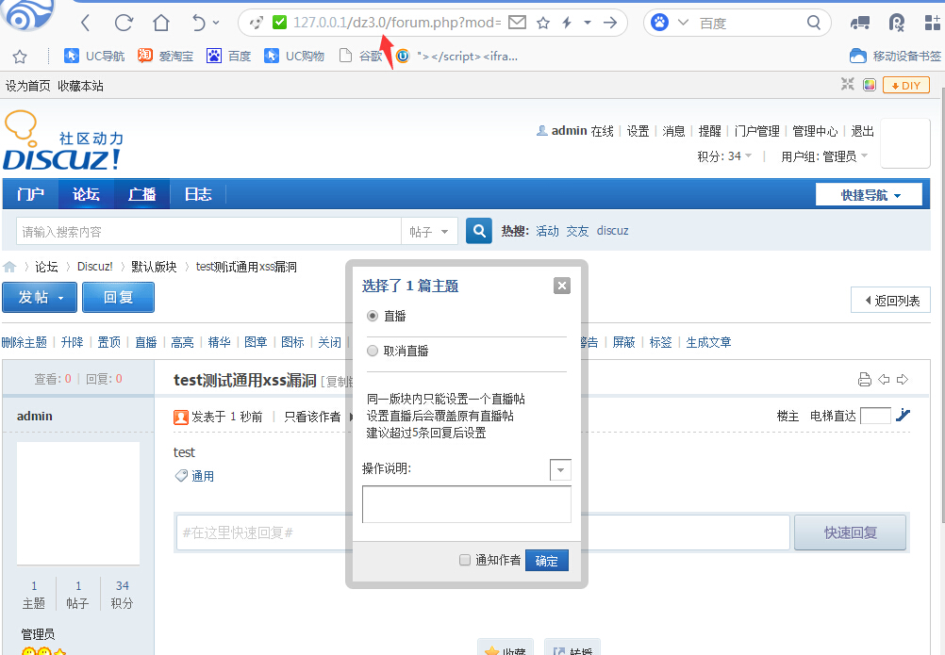
Task: Click the 快速回复 button
Action: click(850, 532)
